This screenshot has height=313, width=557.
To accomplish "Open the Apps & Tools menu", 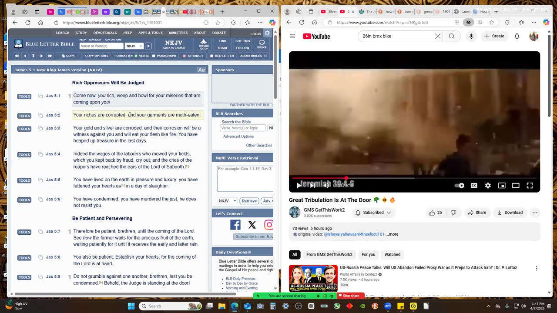I will click(151, 33).
